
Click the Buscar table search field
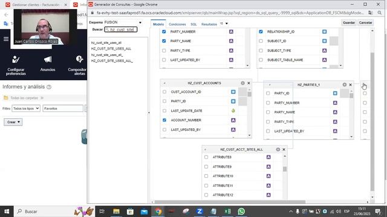pyautogui.click(x=121, y=30)
